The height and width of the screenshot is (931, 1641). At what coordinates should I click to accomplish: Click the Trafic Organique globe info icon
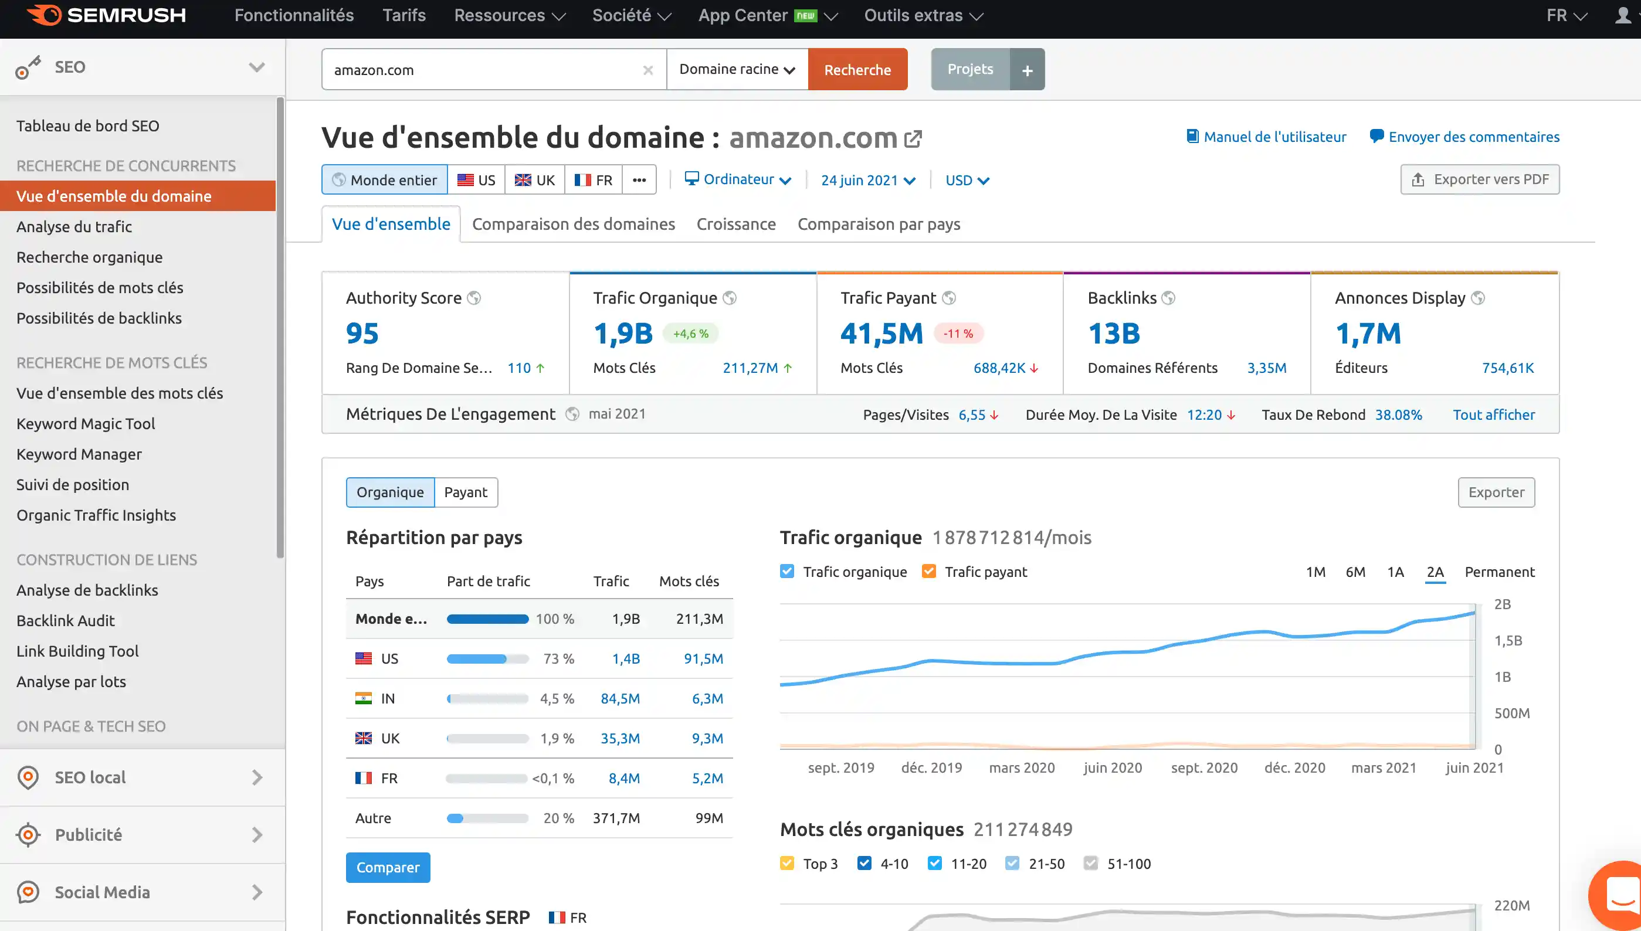(730, 298)
